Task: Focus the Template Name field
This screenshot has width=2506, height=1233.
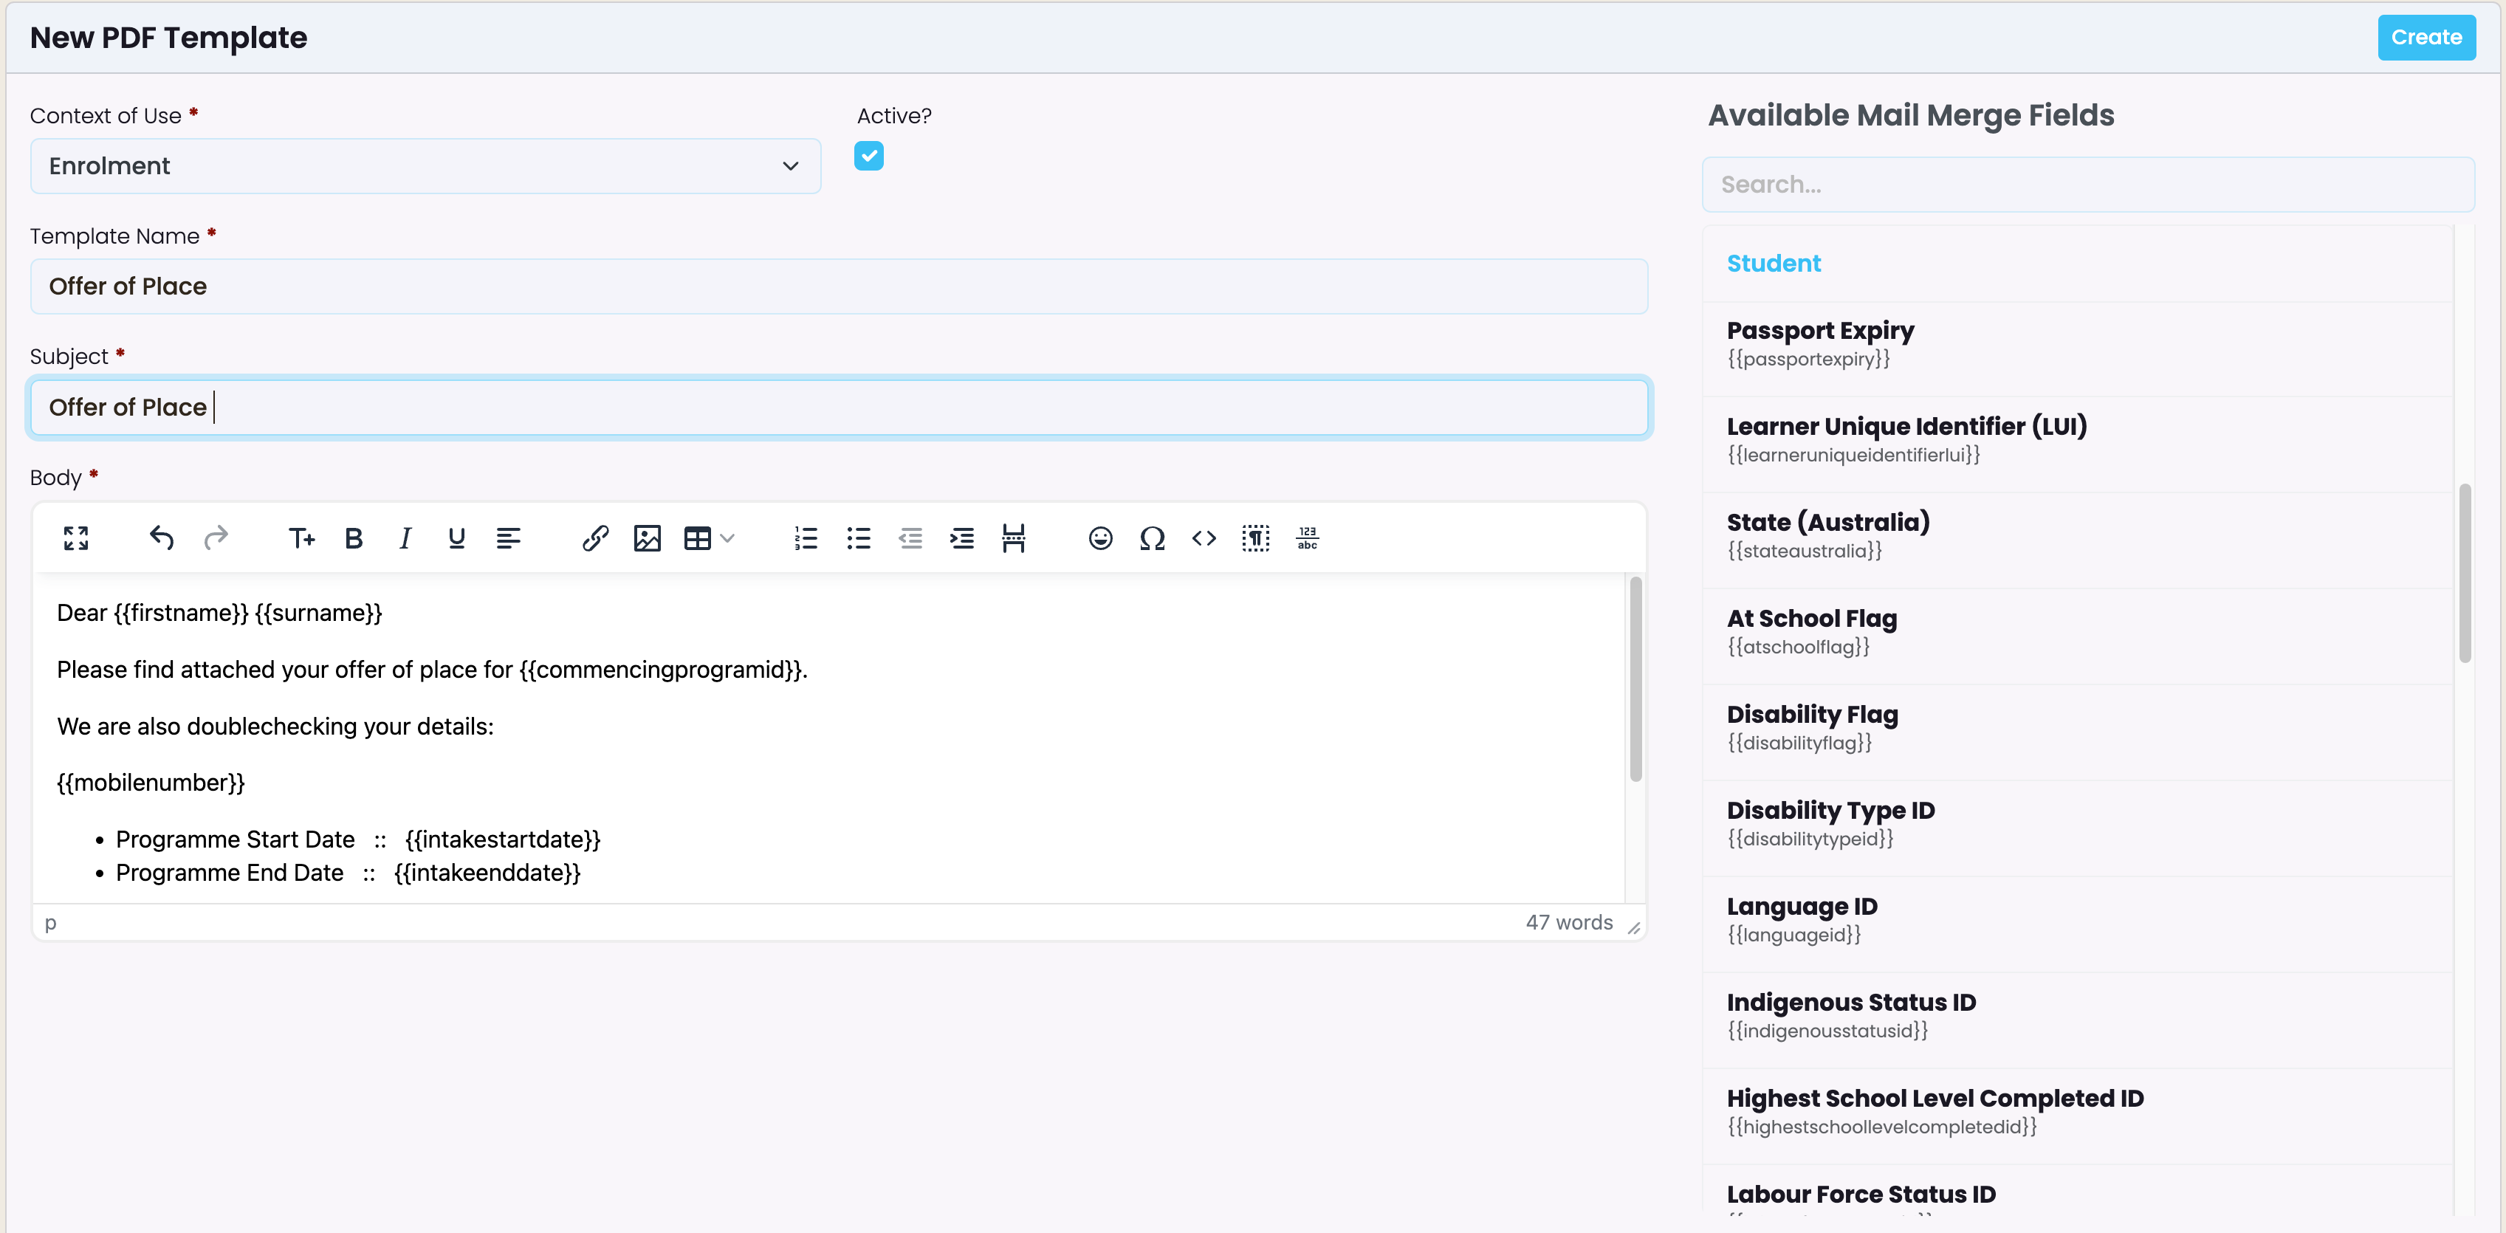Action: [839, 286]
